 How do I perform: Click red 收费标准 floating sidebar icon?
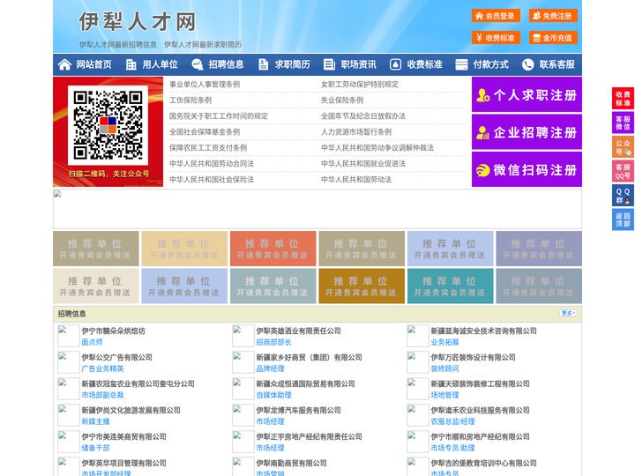pyautogui.click(x=623, y=99)
